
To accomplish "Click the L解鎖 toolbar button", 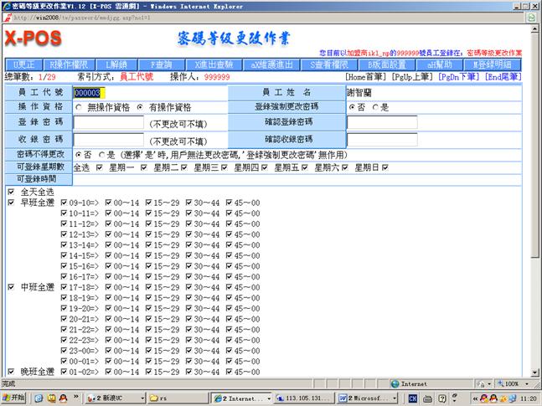I will [116, 64].
